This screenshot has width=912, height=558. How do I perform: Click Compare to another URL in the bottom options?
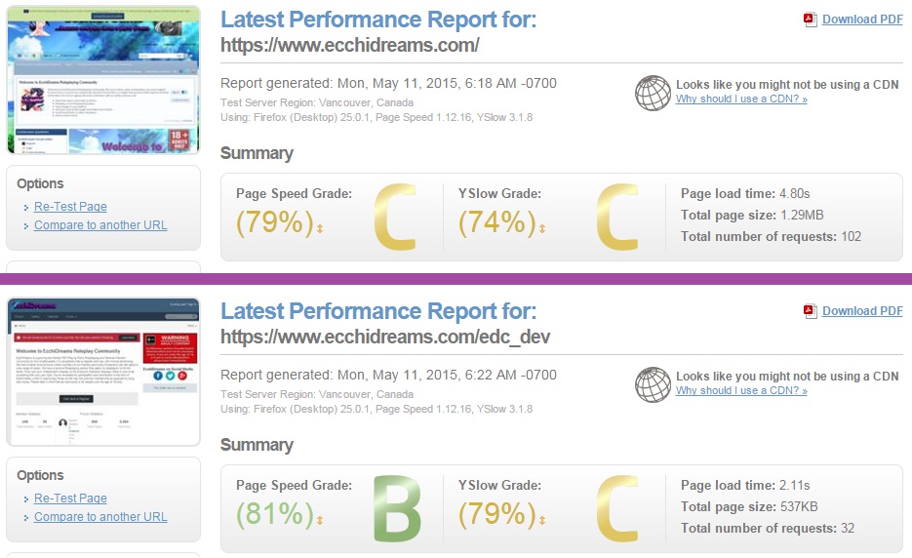pyautogui.click(x=100, y=517)
